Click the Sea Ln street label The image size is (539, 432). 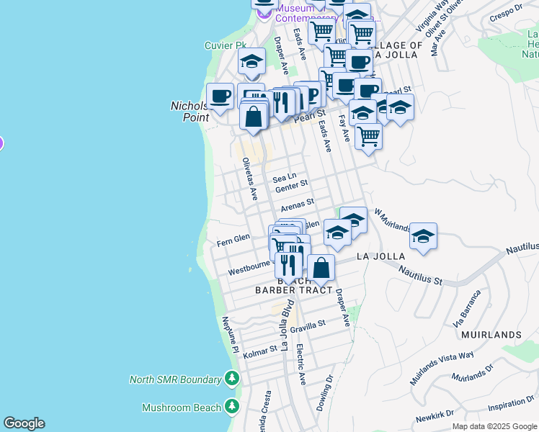[285, 178]
